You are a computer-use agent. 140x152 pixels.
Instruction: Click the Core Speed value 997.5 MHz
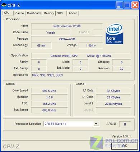pos(49,91)
